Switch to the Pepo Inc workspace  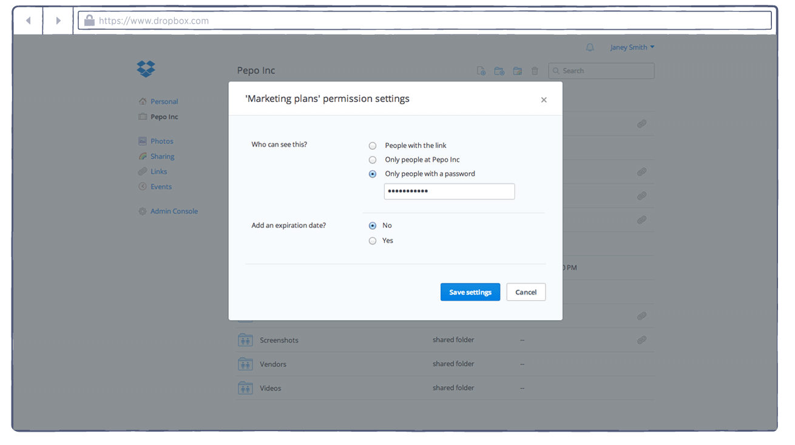coord(163,116)
